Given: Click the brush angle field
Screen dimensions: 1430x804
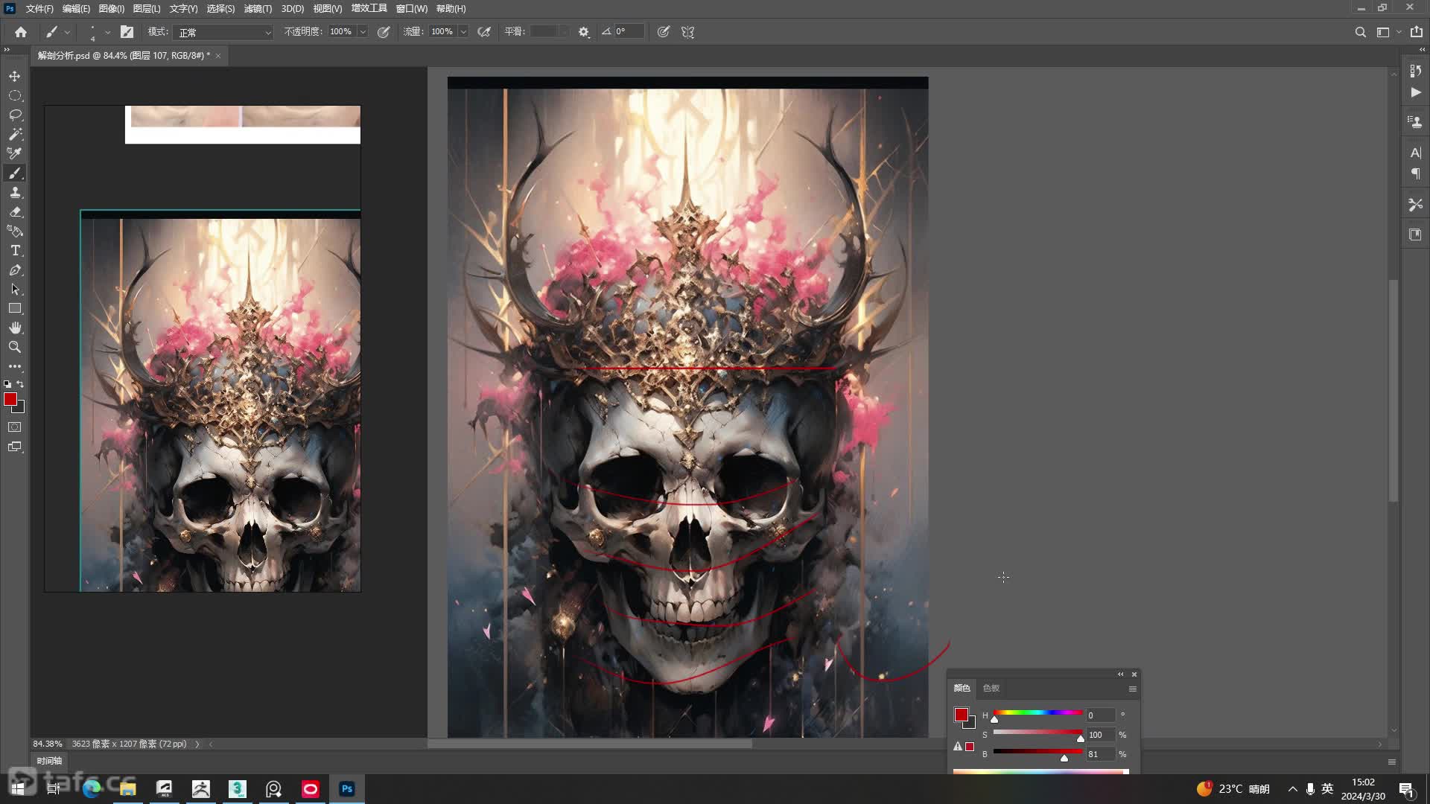Looking at the screenshot, I should click(629, 32).
